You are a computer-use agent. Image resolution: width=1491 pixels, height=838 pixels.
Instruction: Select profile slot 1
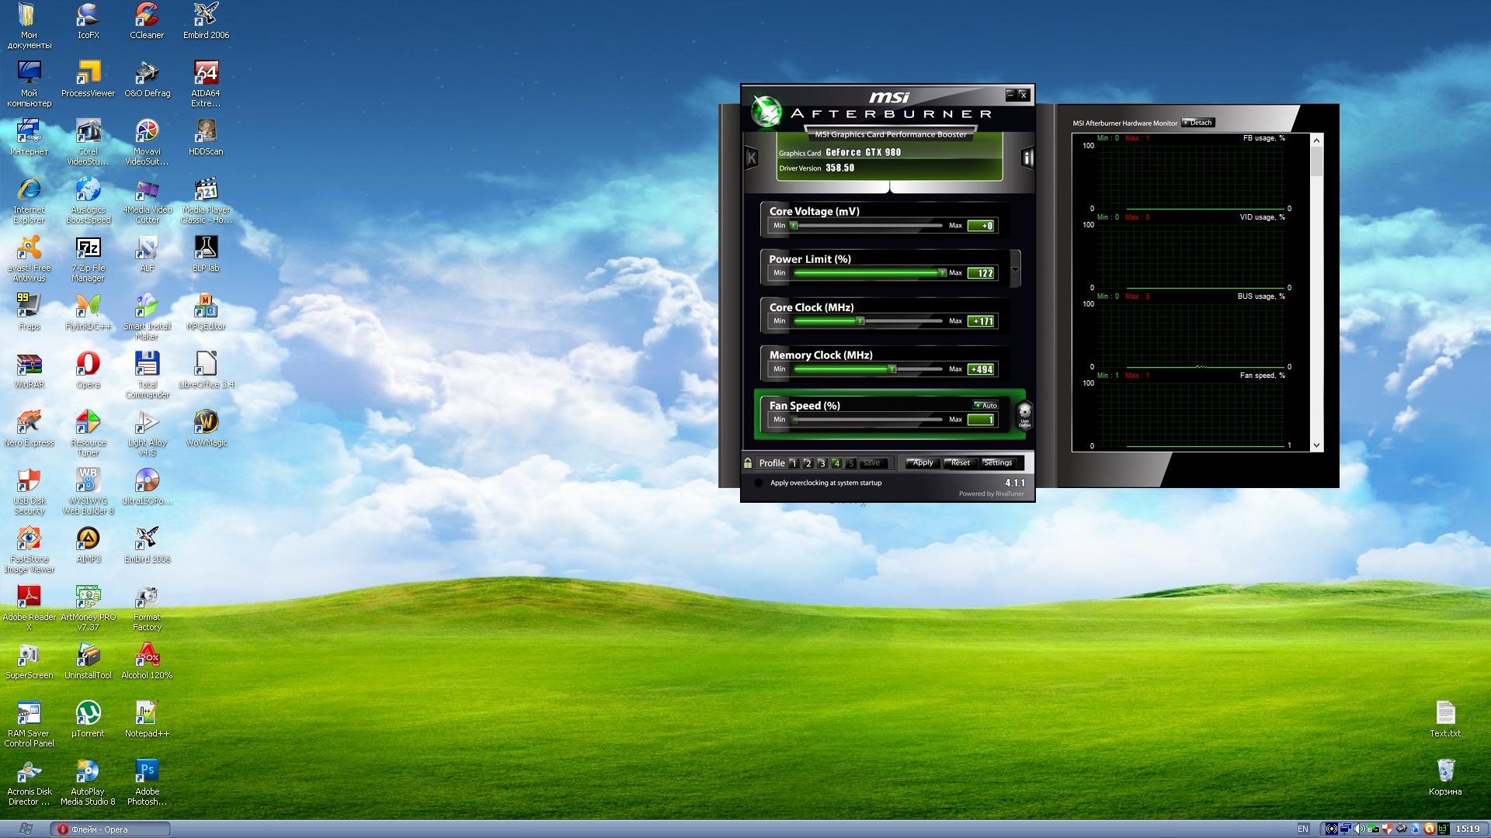click(793, 463)
